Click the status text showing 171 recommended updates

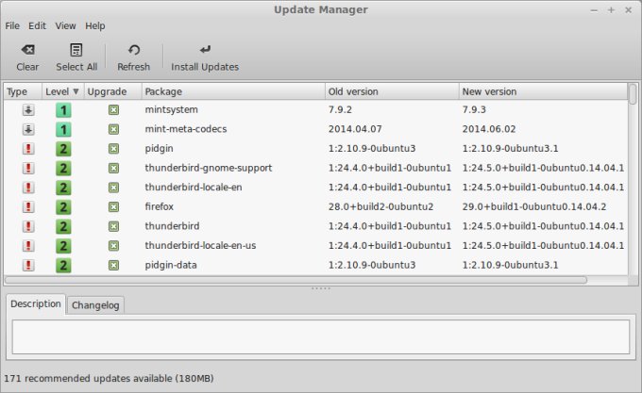(x=109, y=378)
